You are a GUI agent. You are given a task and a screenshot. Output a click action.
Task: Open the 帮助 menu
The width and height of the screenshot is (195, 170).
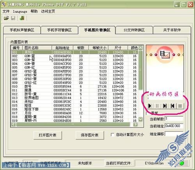point(34,11)
